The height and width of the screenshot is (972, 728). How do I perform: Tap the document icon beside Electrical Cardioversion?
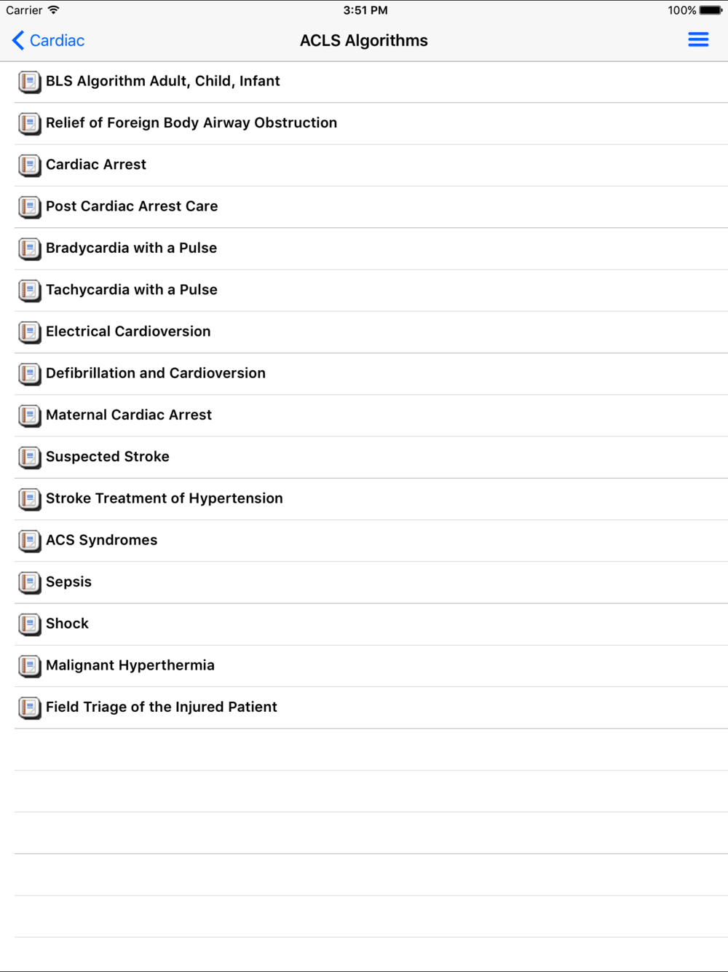(29, 332)
